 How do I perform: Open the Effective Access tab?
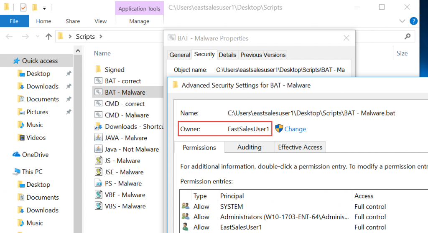coord(300,147)
